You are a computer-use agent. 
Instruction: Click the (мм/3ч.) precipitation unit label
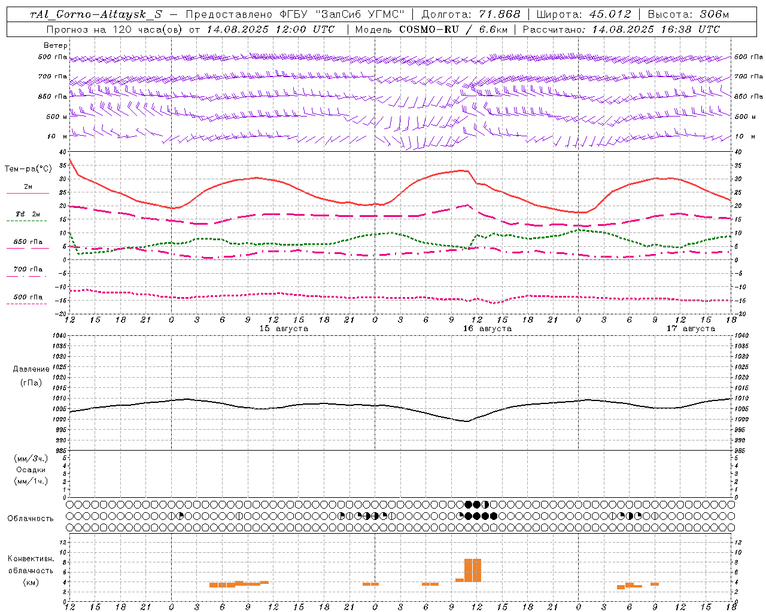[31, 459]
